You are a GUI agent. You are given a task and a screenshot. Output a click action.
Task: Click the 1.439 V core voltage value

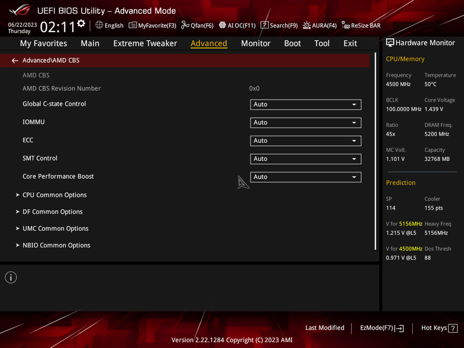(x=434, y=109)
